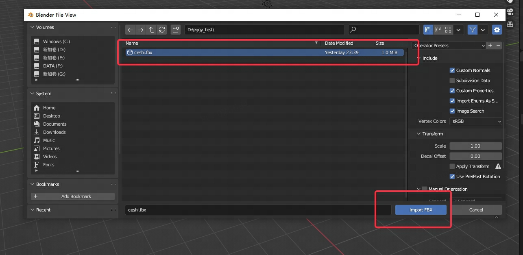The width and height of the screenshot is (523, 255).
Task: Open the Downloads system folder
Action: [54, 132]
